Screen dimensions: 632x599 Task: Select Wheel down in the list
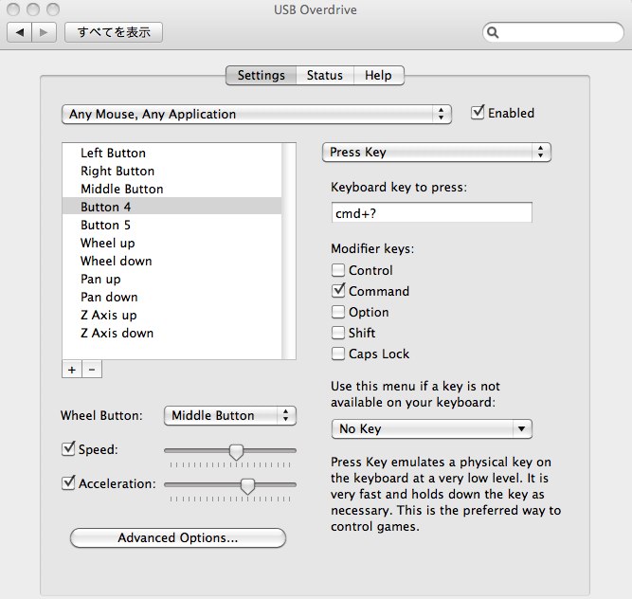pos(172,262)
